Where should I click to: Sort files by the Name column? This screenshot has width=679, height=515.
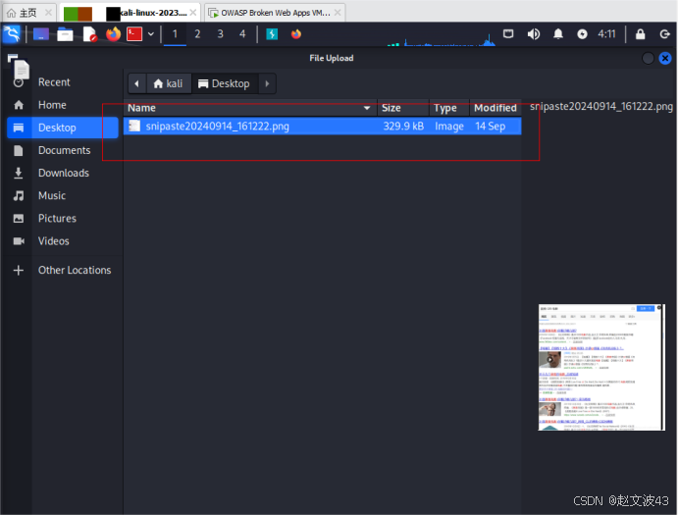coord(250,108)
